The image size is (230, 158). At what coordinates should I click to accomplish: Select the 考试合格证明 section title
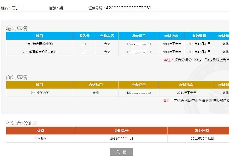pos(18,123)
